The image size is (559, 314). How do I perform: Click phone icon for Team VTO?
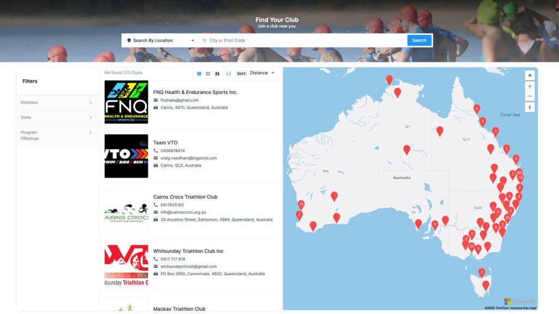[x=156, y=151]
